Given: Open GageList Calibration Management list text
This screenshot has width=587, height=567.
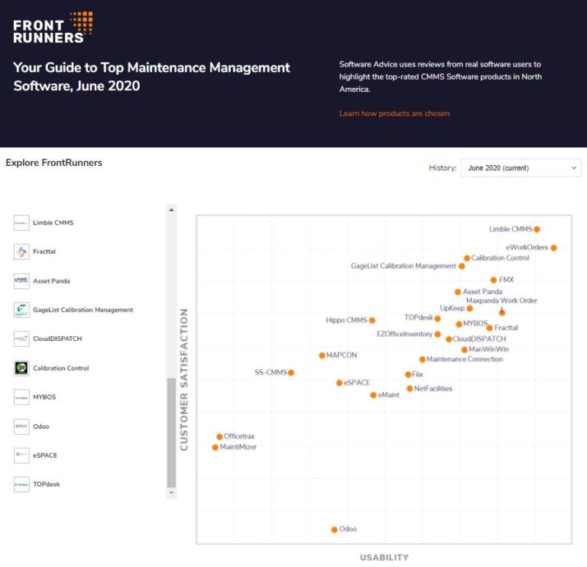Looking at the screenshot, I should [83, 310].
